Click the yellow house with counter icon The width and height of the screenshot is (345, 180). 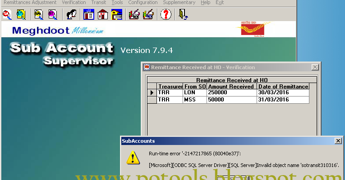click(117, 14)
